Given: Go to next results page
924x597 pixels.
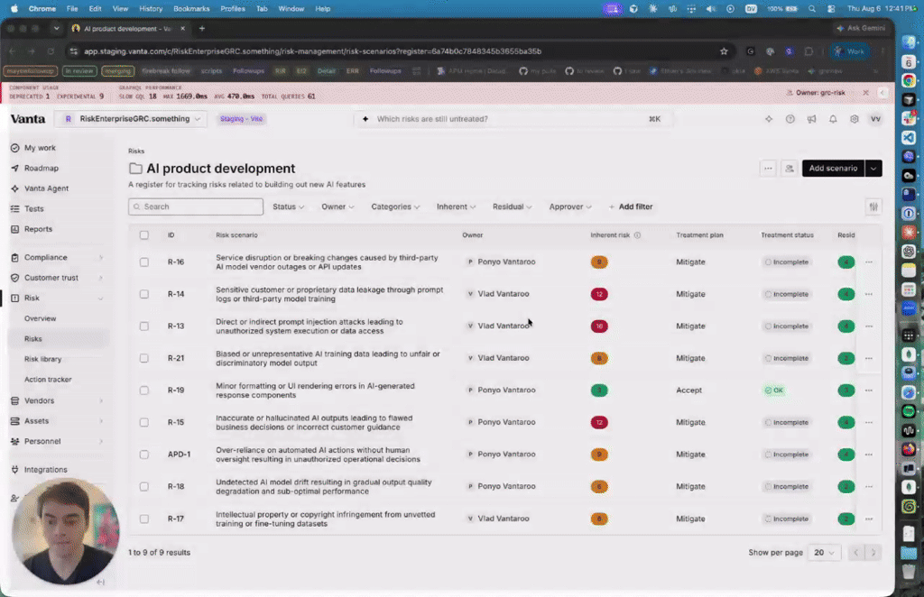Looking at the screenshot, I should 873,553.
